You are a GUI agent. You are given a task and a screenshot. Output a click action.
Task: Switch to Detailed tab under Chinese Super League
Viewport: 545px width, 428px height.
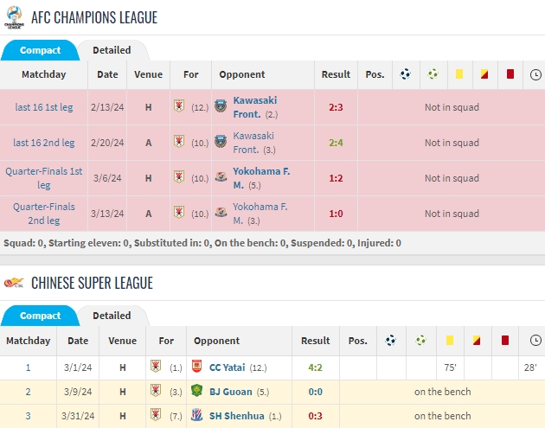(x=112, y=316)
